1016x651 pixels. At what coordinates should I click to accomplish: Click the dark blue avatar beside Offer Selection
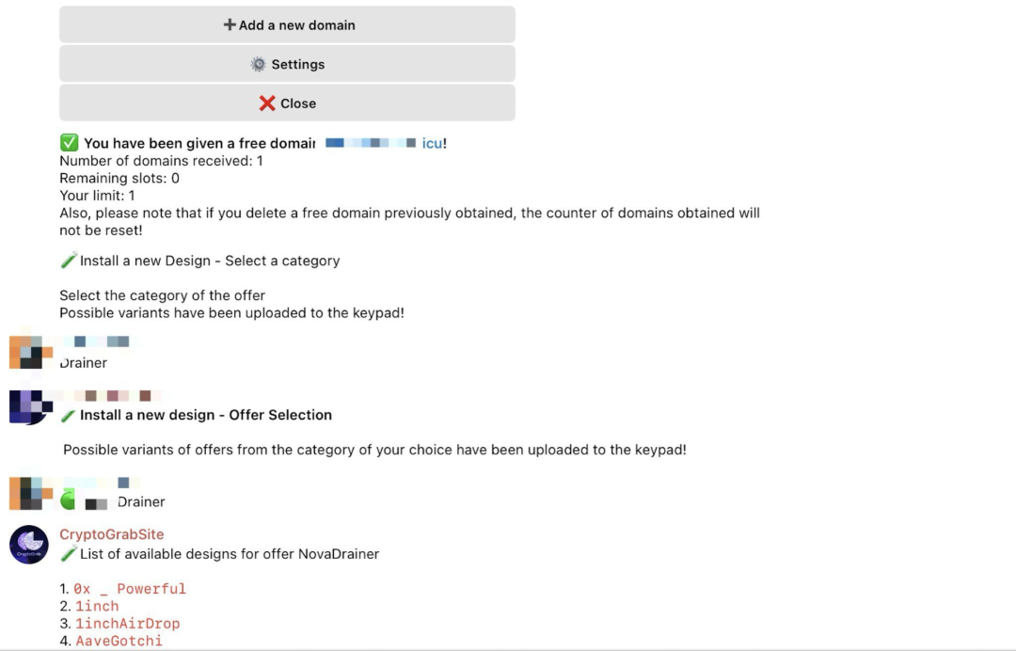[x=26, y=406]
